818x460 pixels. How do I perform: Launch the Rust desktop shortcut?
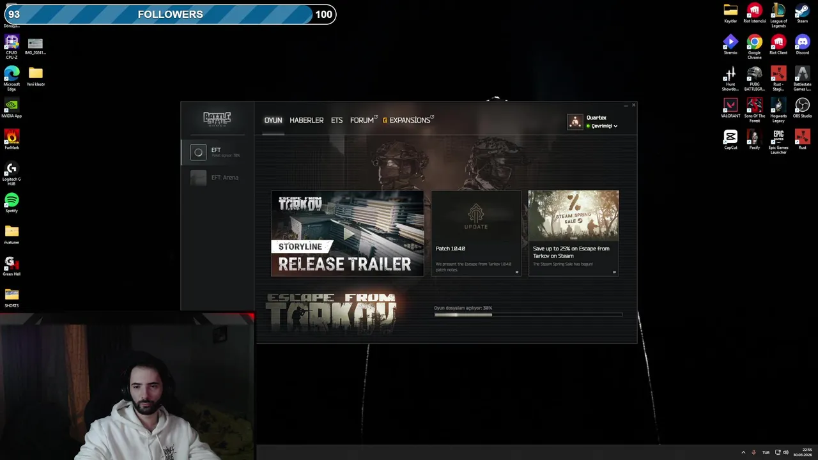[x=802, y=140]
